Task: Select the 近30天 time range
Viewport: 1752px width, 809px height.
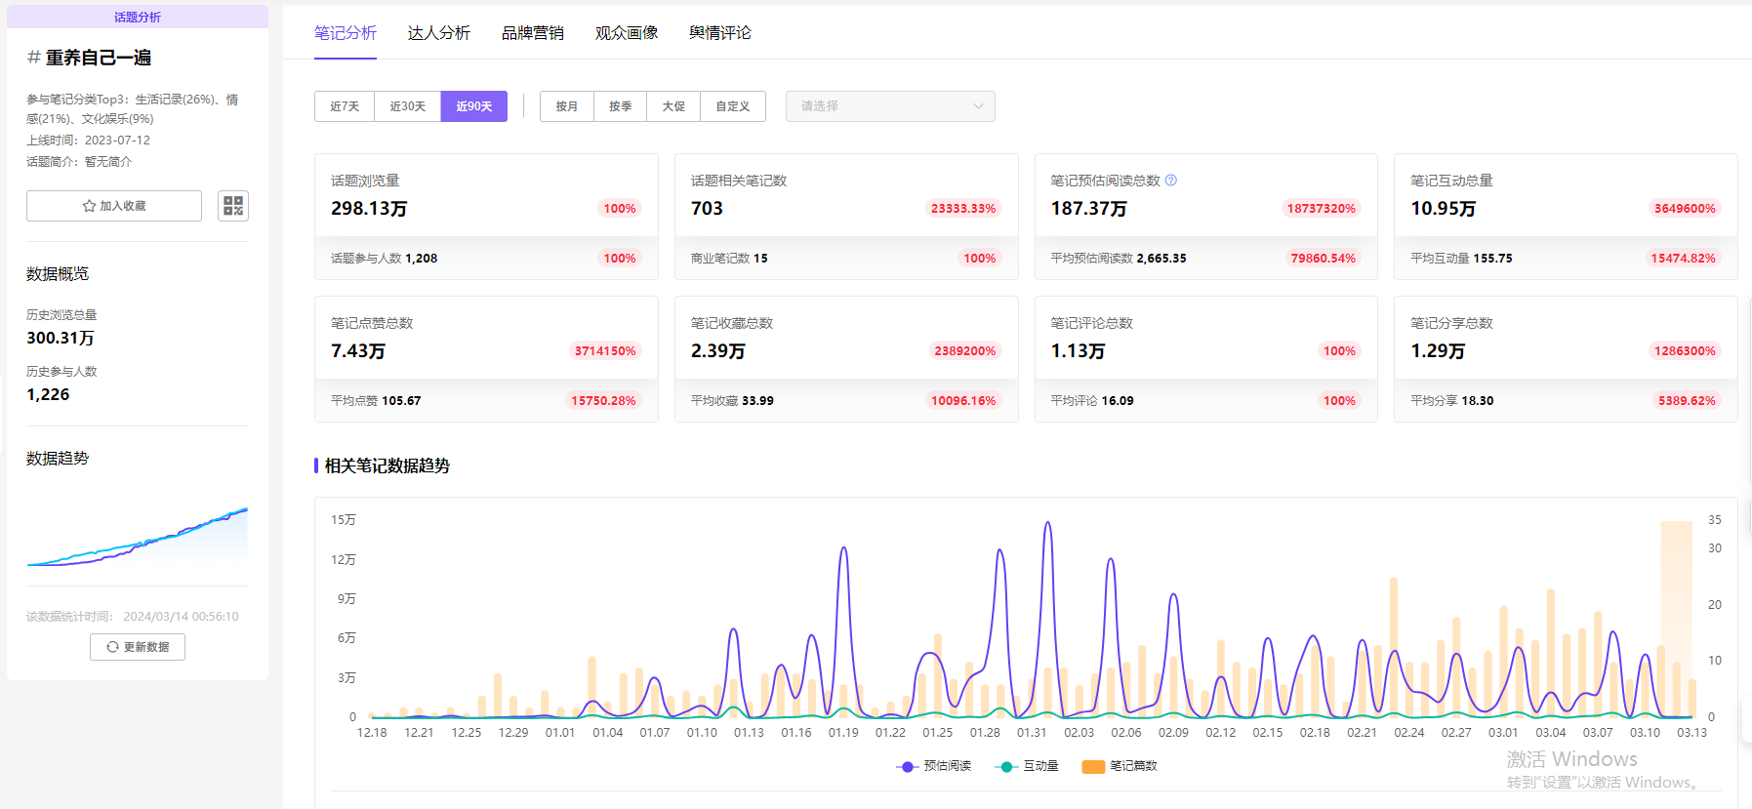Action: point(408,106)
